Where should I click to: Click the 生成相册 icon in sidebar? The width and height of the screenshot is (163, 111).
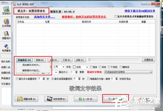(6, 22)
